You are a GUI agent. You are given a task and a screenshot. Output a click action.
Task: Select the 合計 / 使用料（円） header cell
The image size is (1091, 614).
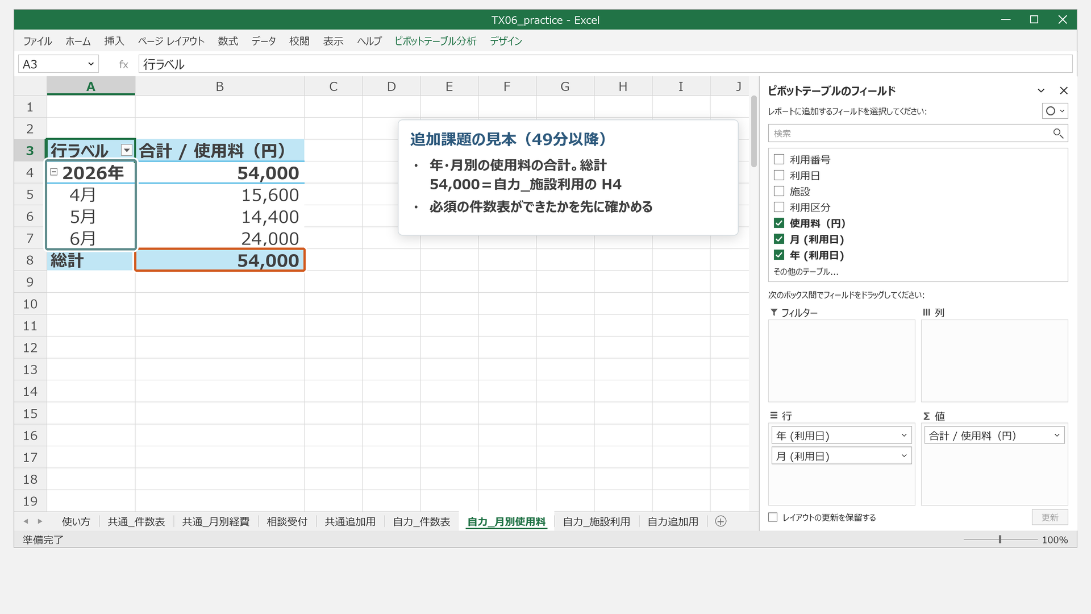(220, 151)
